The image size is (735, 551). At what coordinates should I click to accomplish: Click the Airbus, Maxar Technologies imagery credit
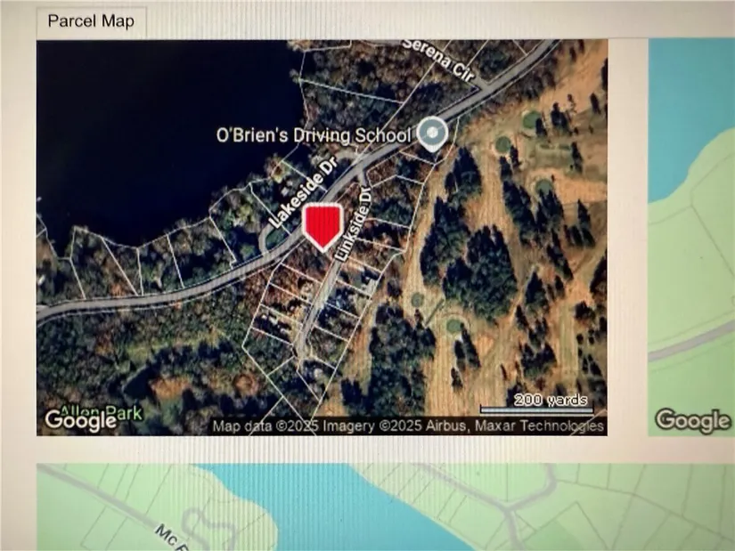[x=514, y=425]
